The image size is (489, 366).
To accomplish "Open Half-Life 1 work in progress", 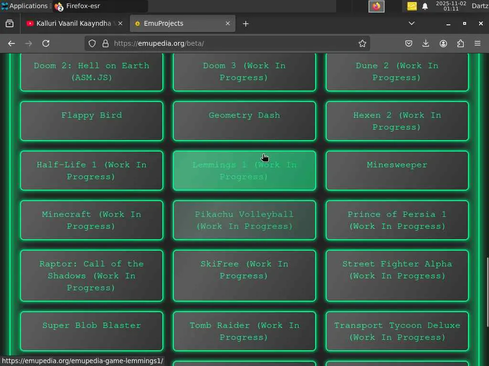I will [92, 171].
